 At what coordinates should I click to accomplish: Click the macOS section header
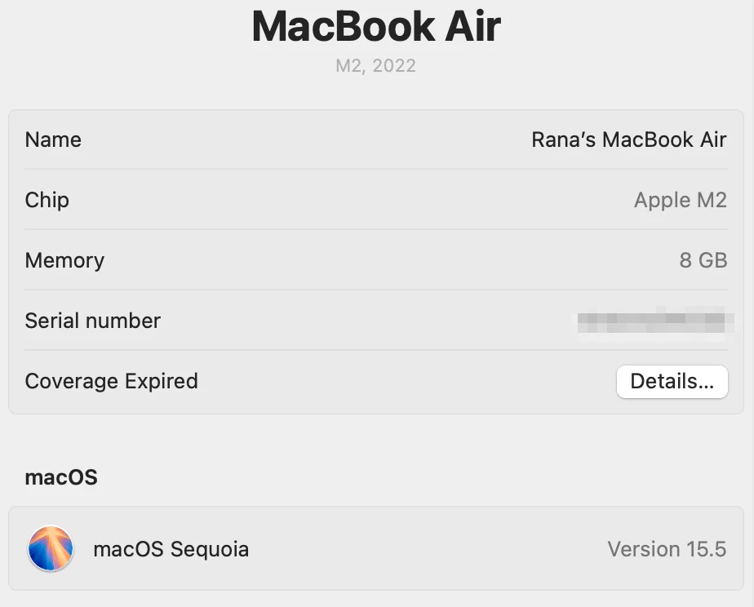click(60, 477)
